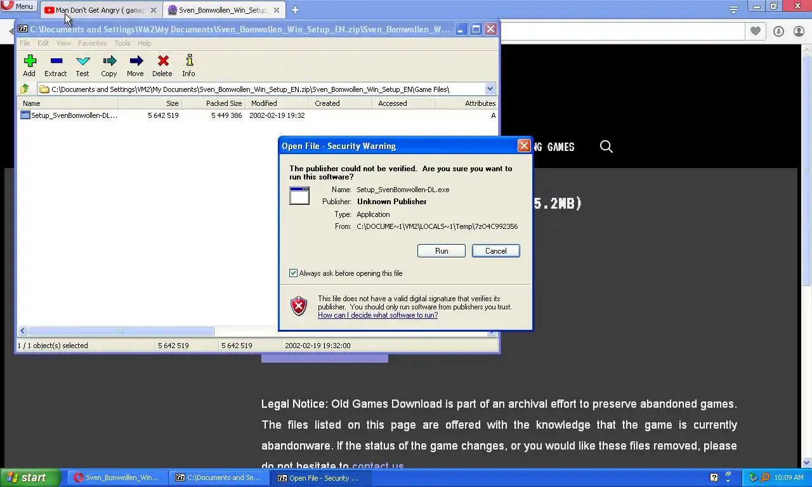Expand the 7-Zip path dropdown
The height and width of the screenshot is (487, 812).
490,89
